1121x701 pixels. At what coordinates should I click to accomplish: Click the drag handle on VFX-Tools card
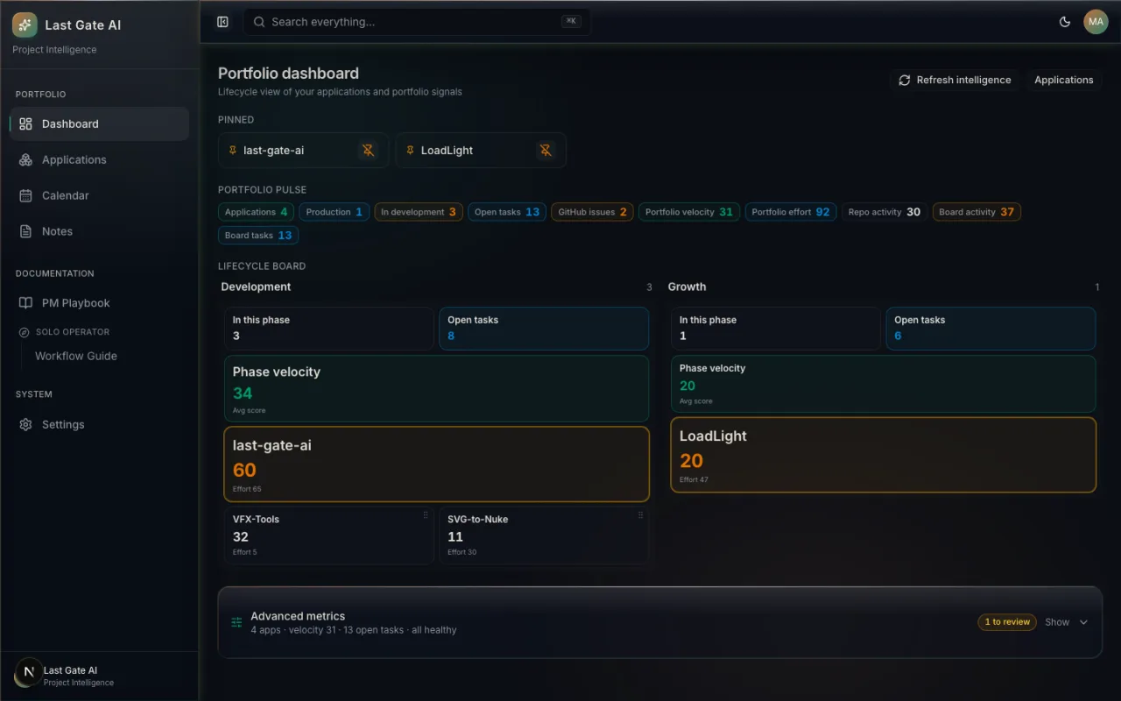point(426,515)
